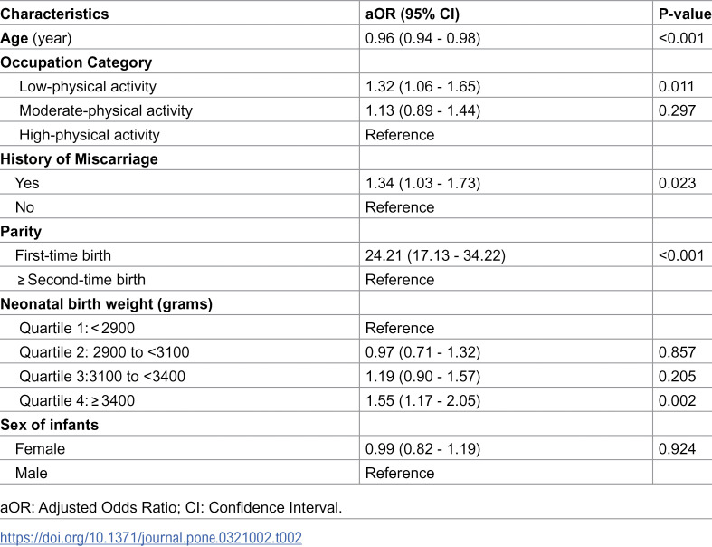This screenshot has width=712, height=547.
Task: Select the First-time birth aOR 24.21 cell
Action: (435, 255)
